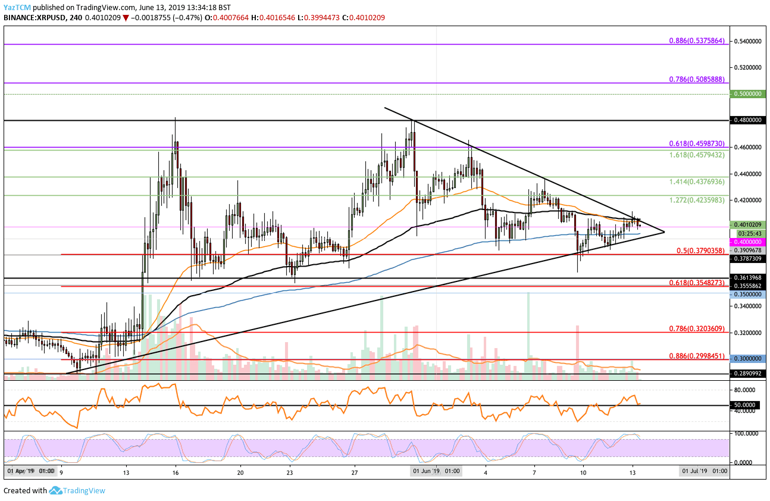
Task: Click the 1.272(0.4235983) extension label
Action: (x=696, y=200)
